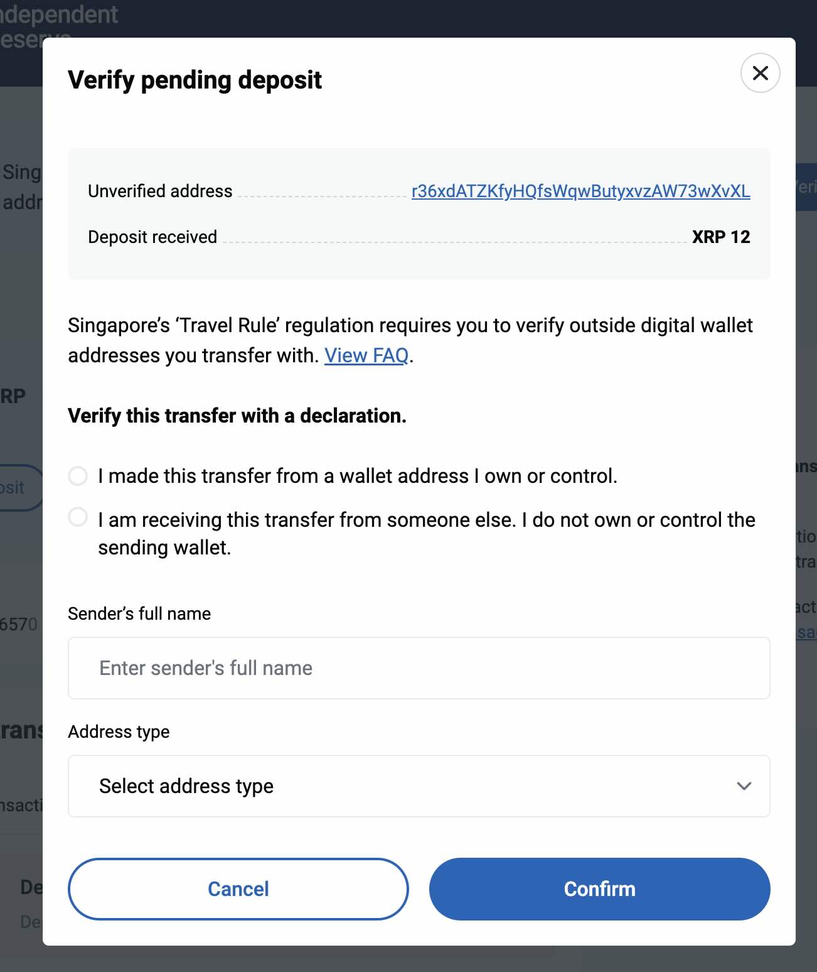Click the chevron arrow in the address type box
The image size is (817, 972).
[744, 786]
